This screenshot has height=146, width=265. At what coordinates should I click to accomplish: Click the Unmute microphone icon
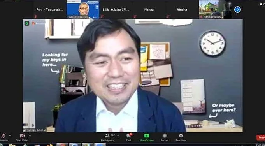point(3,136)
